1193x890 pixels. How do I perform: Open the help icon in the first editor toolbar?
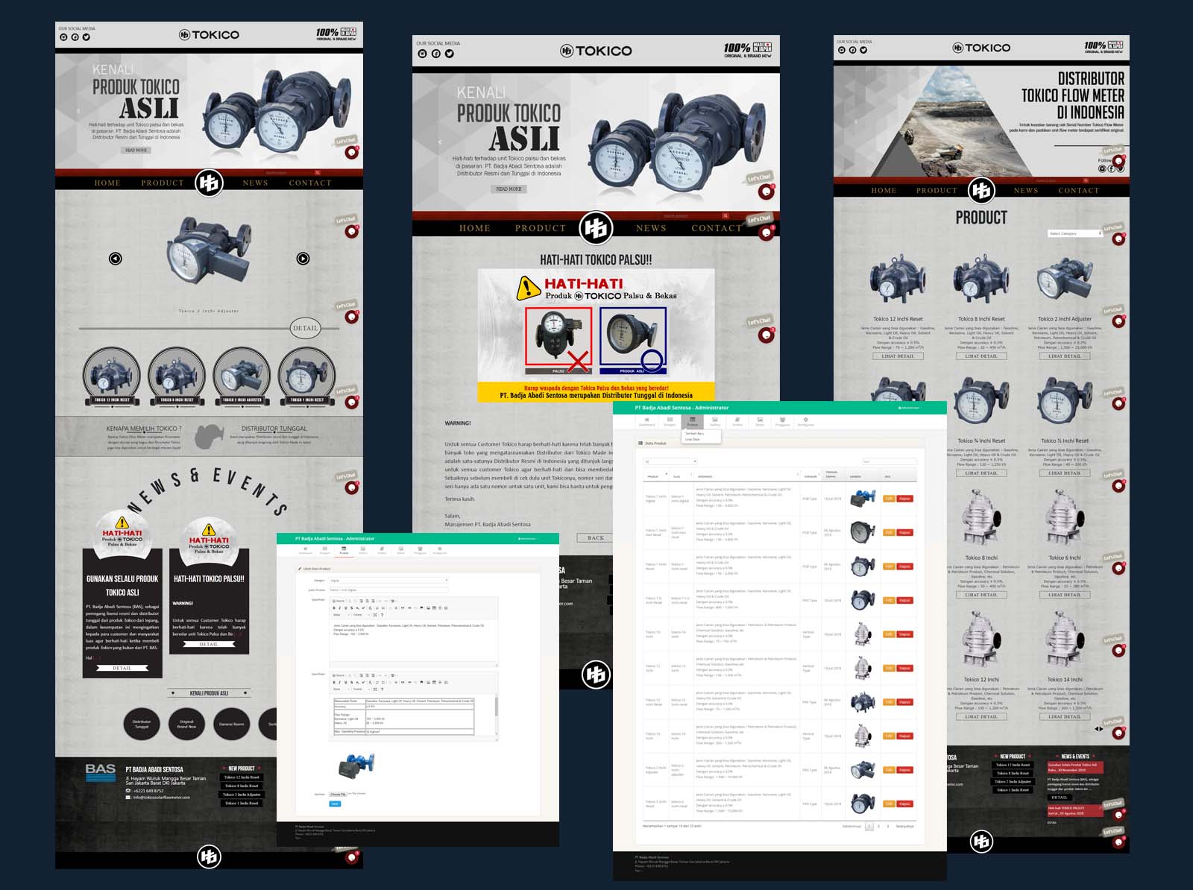pyautogui.click(x=383, y=615)
